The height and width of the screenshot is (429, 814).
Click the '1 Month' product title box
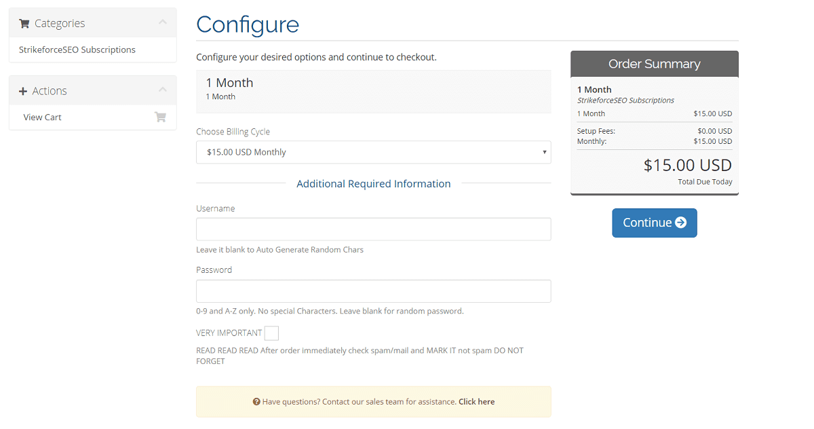click(374, 91)
